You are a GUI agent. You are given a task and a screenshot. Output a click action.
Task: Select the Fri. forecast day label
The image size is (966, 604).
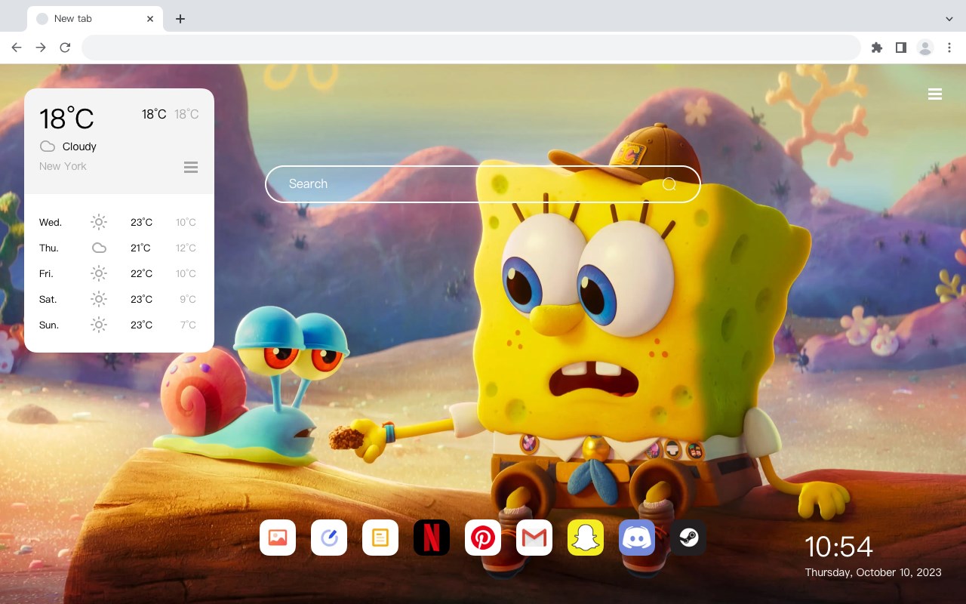[x=46, y=273]
